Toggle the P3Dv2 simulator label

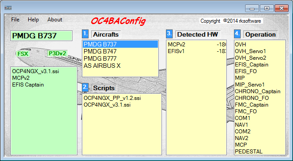[57, 54]
